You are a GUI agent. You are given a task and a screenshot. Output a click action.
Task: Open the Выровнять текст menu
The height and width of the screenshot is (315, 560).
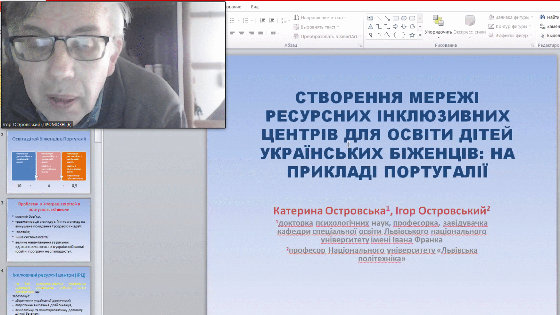point(317,27)
